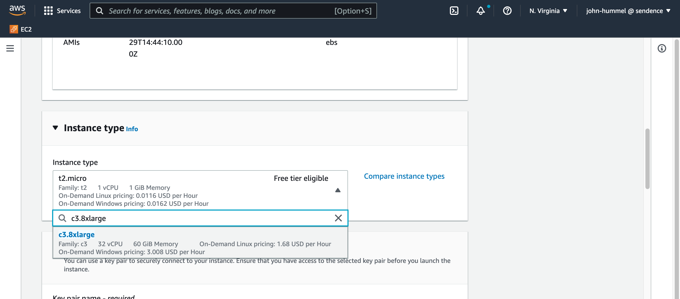
Task: Click the EC2 tab label
Action: click(x=26, y=29)
